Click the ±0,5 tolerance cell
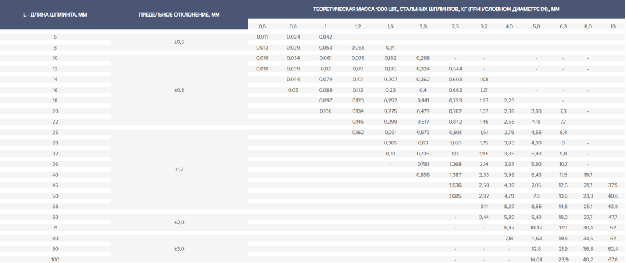 click(179, 42)
